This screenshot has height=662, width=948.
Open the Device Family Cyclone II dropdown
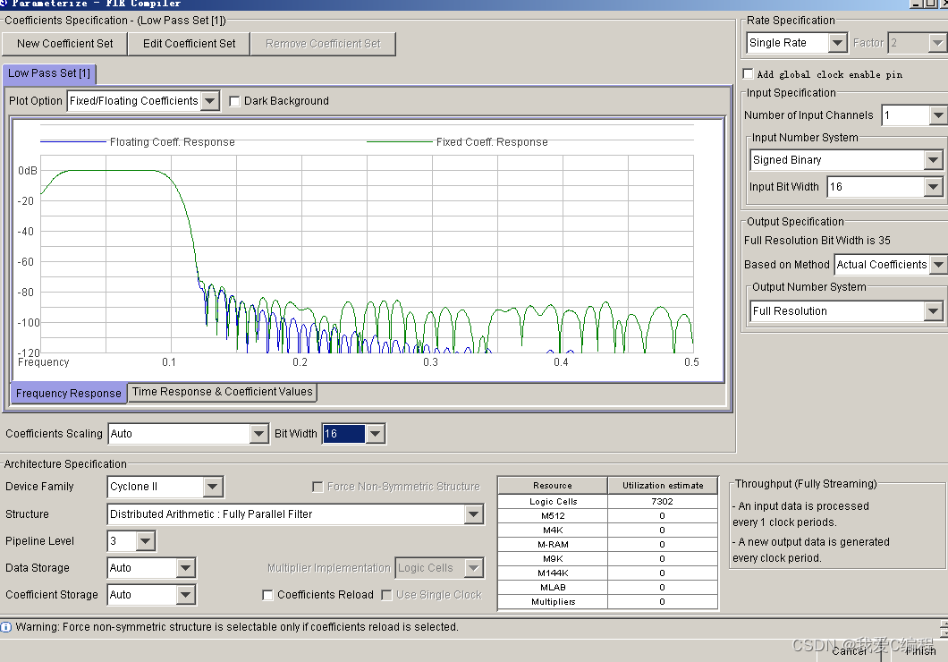(x=213, y=487)
